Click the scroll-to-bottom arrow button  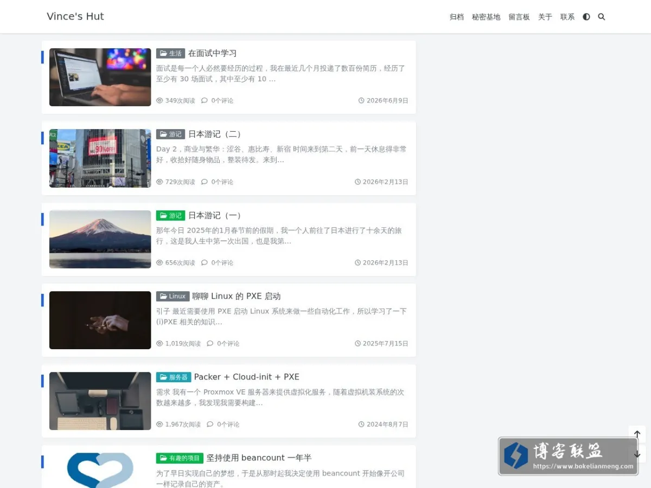(637, 454)
